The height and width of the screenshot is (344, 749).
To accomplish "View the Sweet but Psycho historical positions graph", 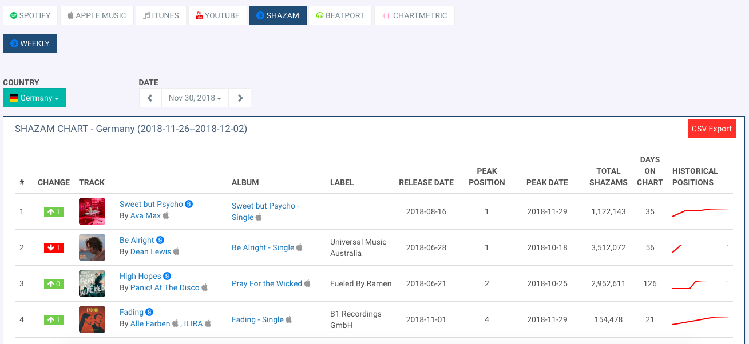I will tap(700, 212).
